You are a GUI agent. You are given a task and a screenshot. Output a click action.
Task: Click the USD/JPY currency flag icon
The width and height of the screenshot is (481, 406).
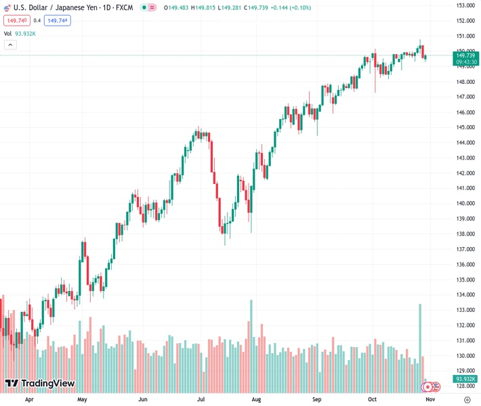(7, 7)
